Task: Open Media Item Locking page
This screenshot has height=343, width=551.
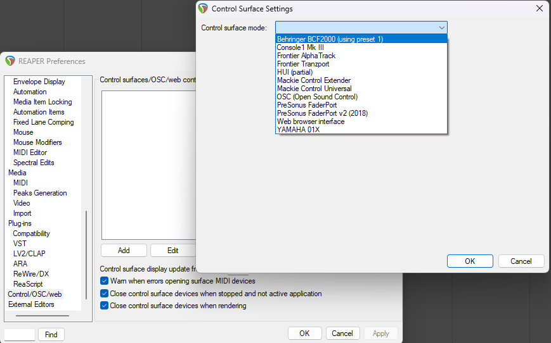Action: pos(42,102)
